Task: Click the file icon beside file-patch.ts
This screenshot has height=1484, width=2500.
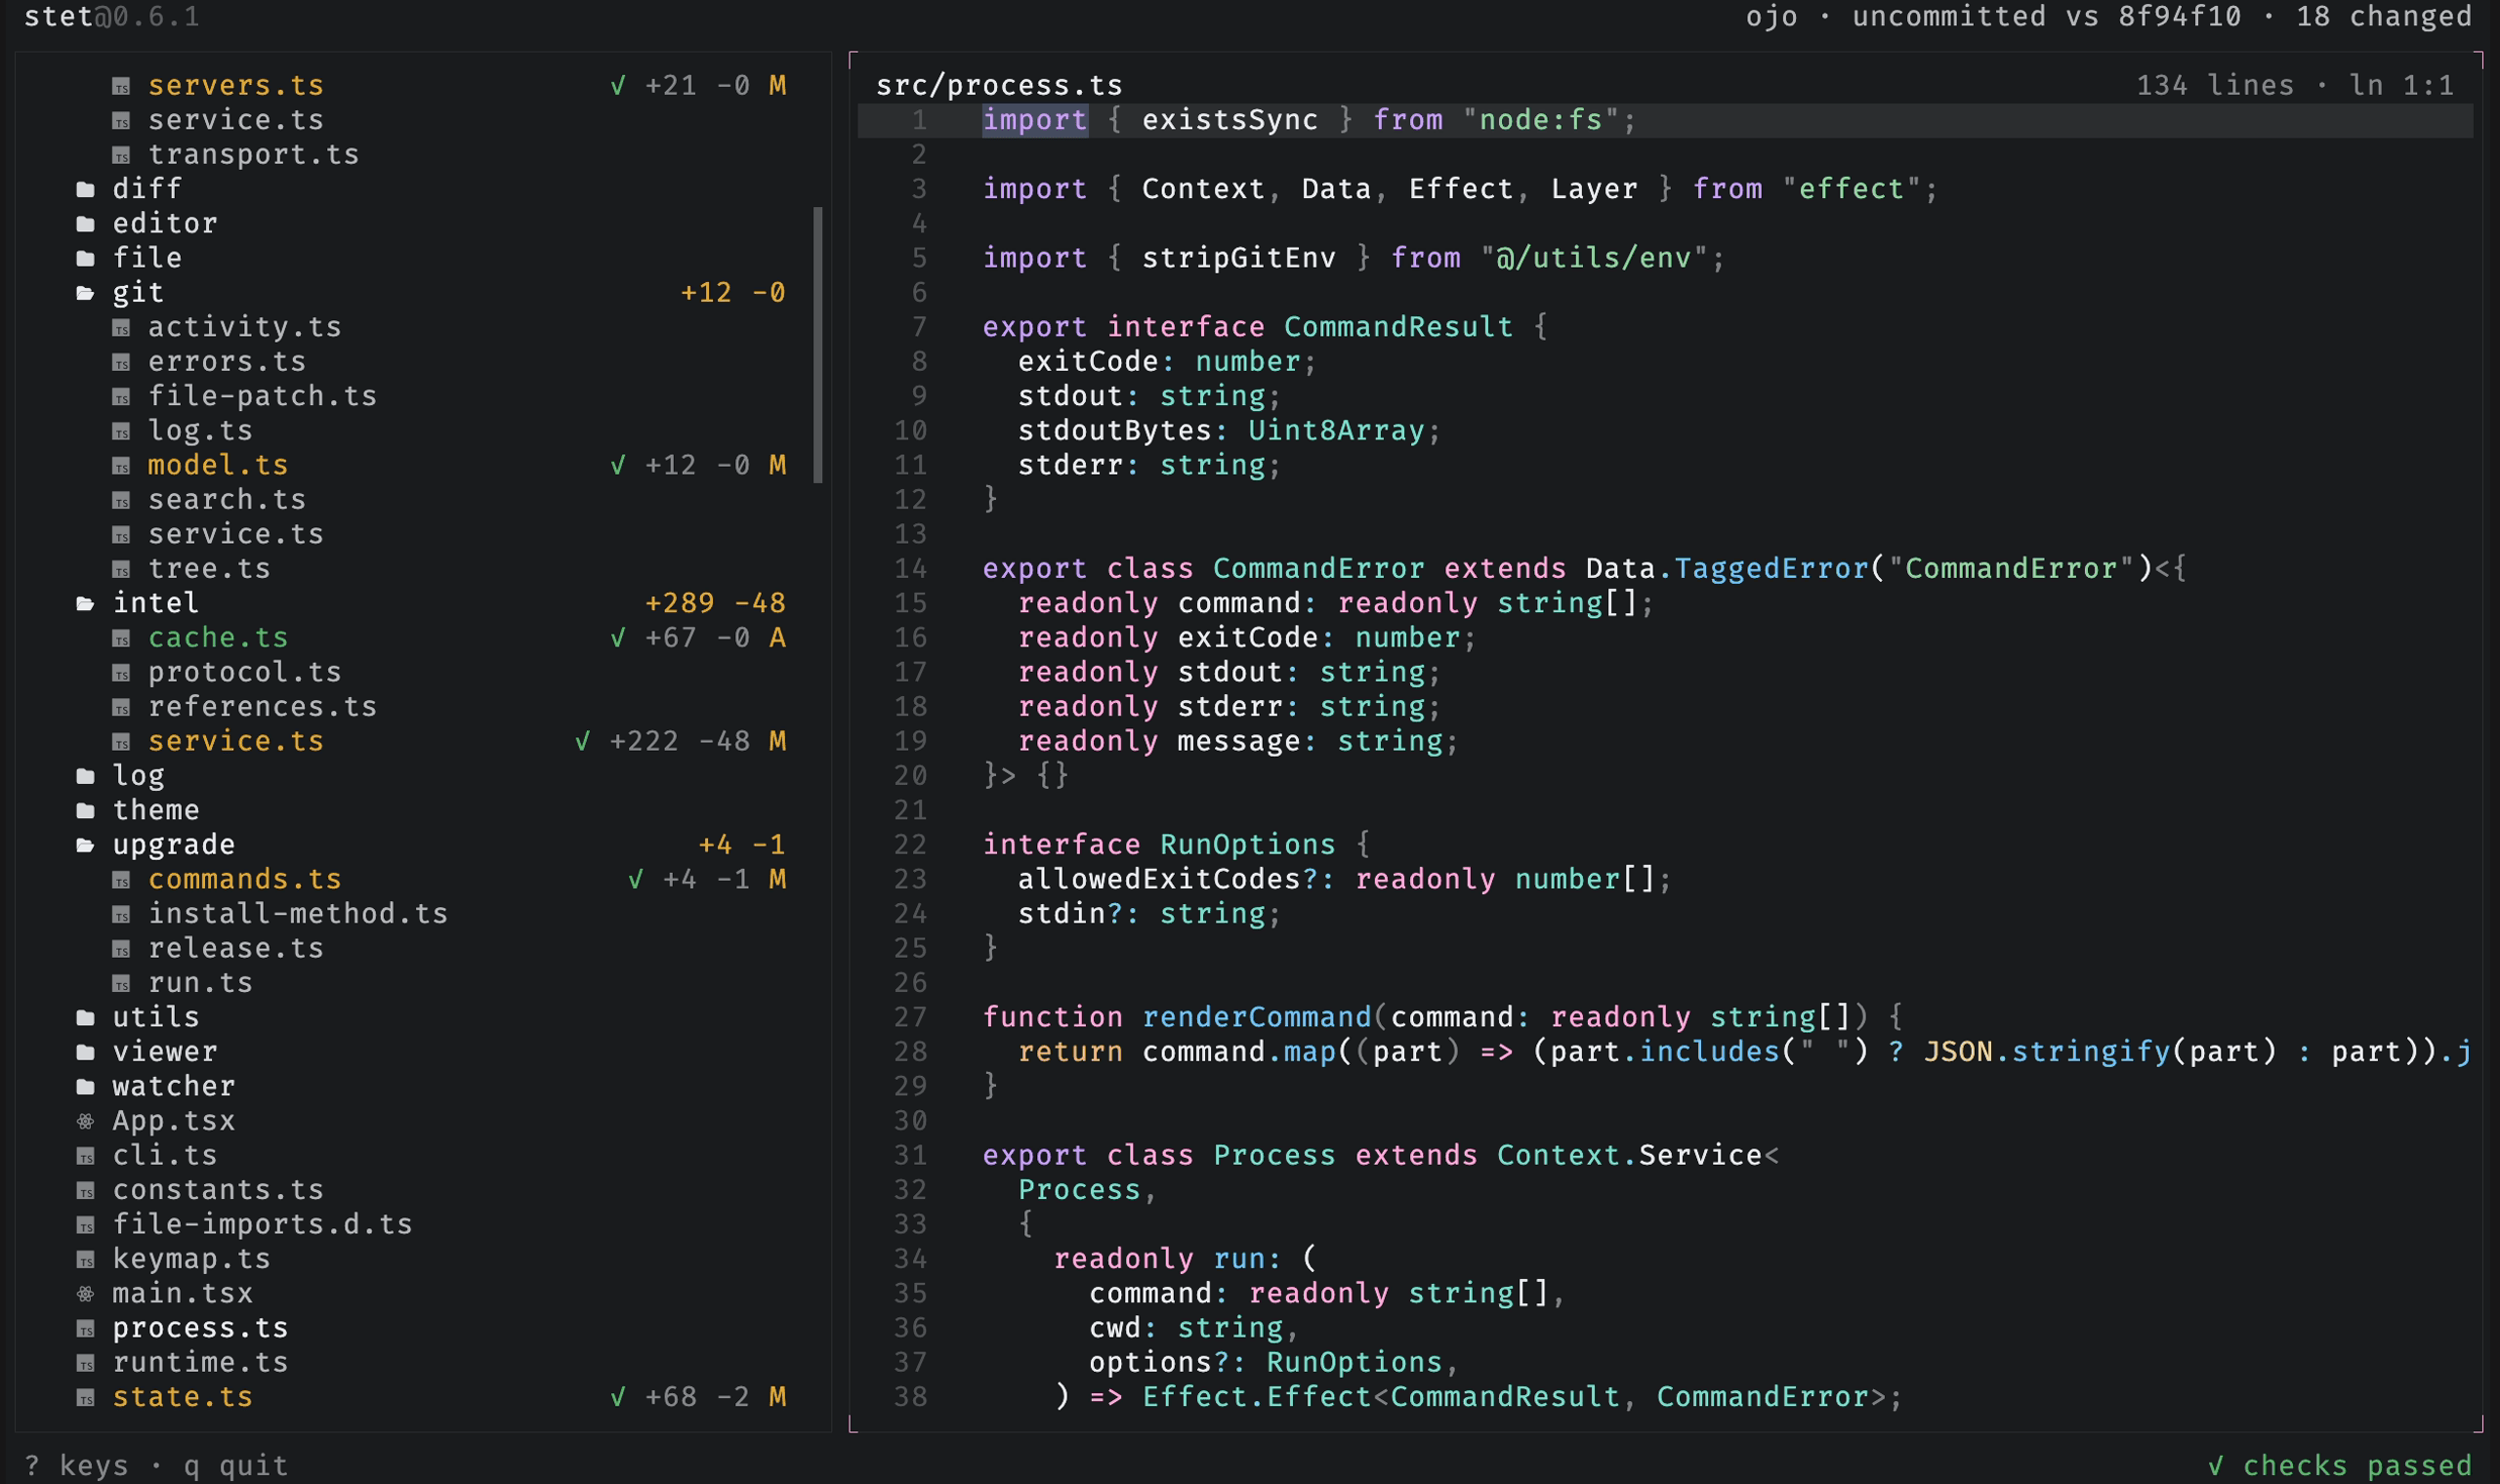Action: [121, 397]
